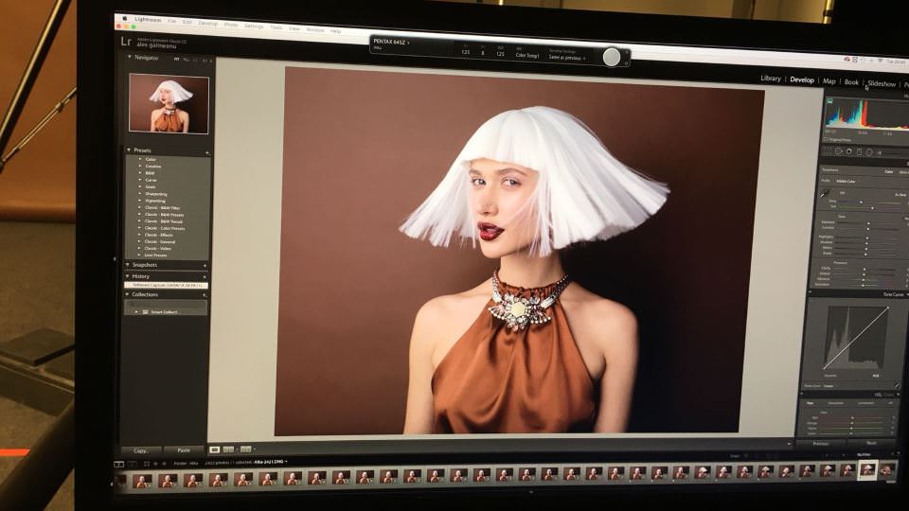Switch to the Book module
909x511 pixels.
click(851, 82)
